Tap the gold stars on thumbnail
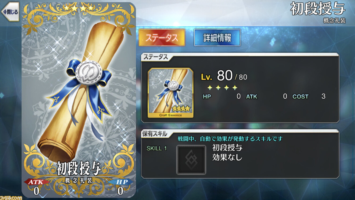 [x=181, y=109]
